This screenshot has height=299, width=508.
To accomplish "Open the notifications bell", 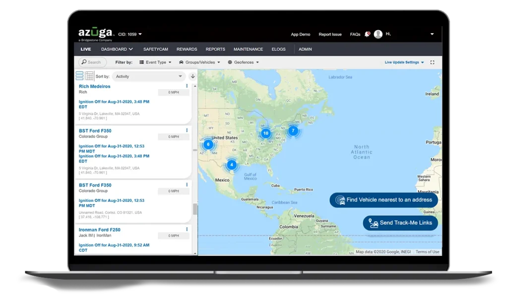I will [x=367, y=34].
